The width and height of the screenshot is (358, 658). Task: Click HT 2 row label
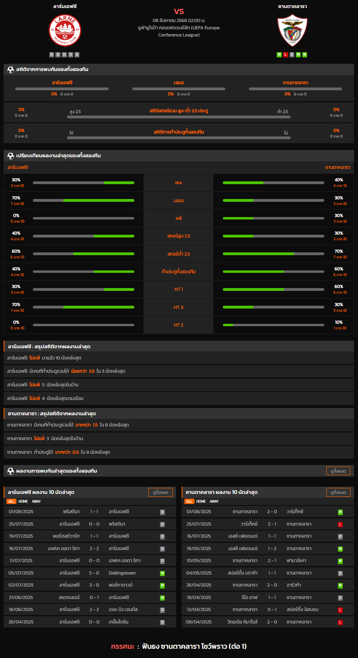pyautogui.click(x=179, y=325)
